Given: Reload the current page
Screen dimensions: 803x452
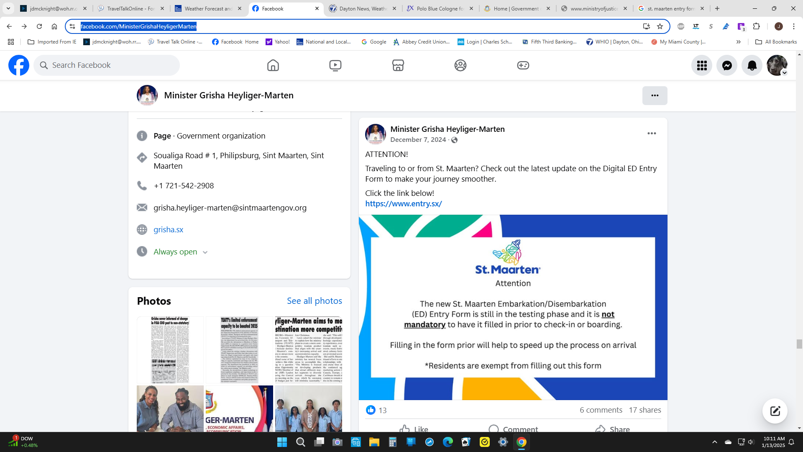Looking at the screenshot, I should tap(39, 26).
